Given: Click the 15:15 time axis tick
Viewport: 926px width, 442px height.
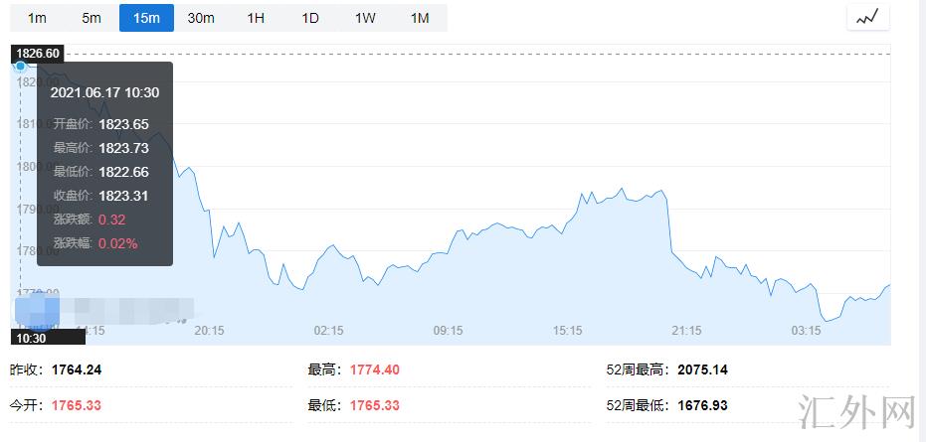Looking at the screenshot, I should point(567,331).
